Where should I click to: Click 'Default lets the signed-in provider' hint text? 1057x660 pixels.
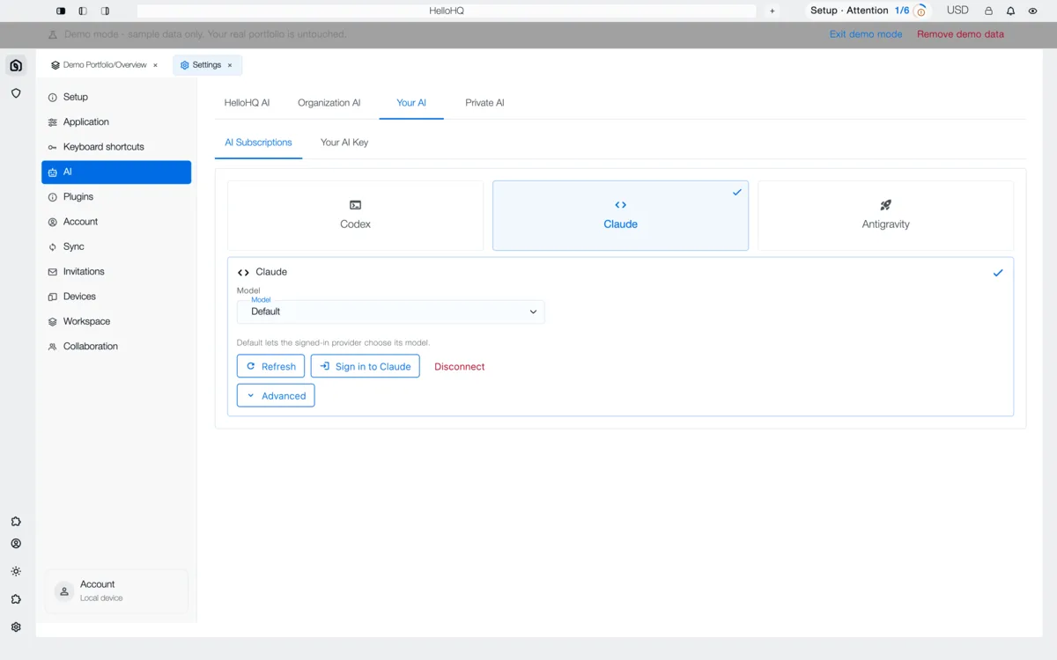pyautogui.click(x=333, y=342)
